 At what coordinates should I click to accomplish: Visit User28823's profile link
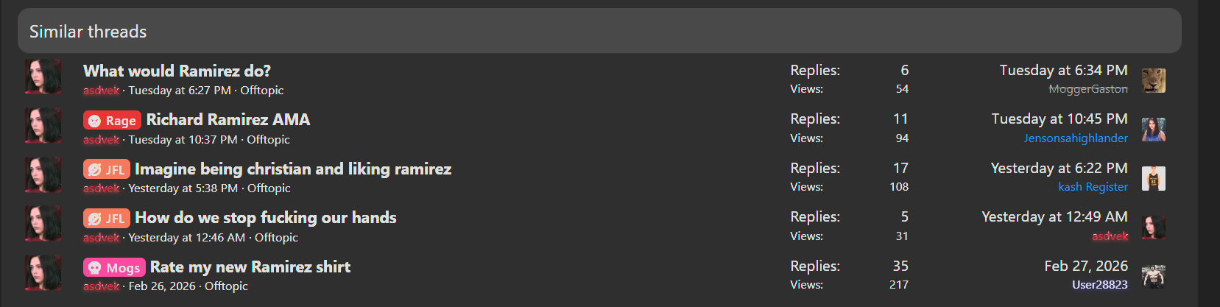pyautogui.click(x=1099, y=285)
